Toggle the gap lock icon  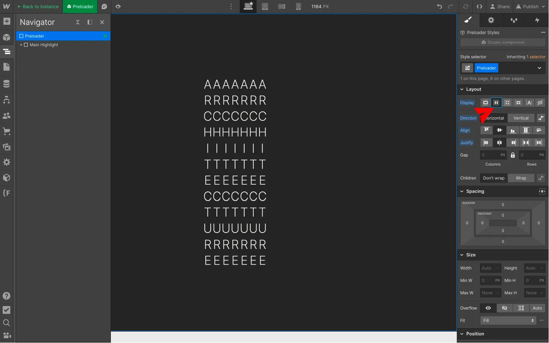[513, 155]
